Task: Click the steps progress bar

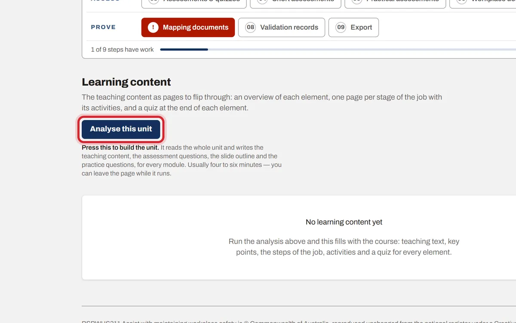Action: [338, 50]
